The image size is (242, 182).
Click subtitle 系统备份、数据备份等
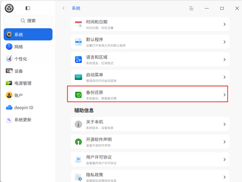pyautogui.click(x=101, y=98)
